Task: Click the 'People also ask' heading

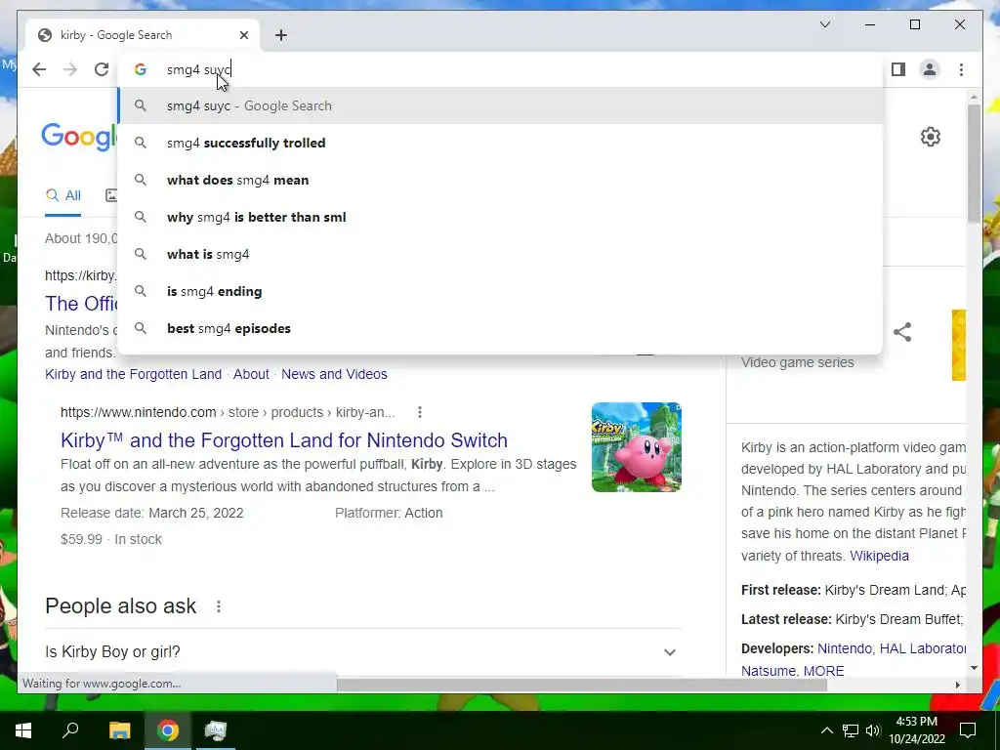Action: point(120,605)
